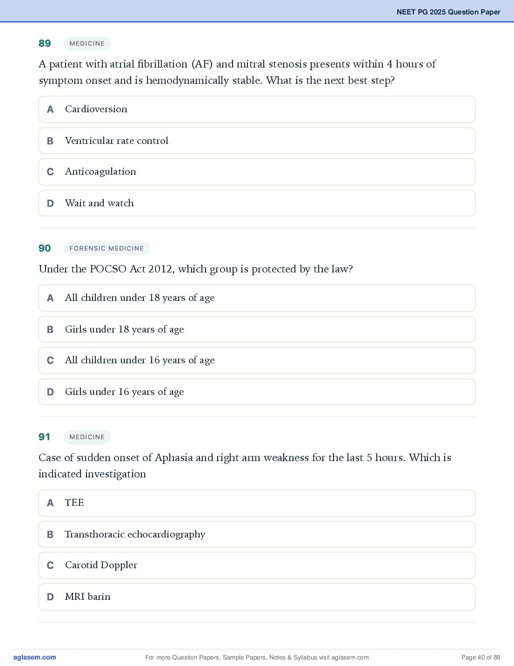Click MEDICINE tag on question 89
This screenshot has height=666, width=514.
click(87, 43)
